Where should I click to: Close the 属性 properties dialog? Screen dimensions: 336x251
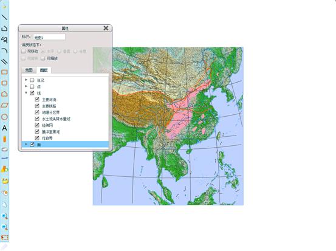(x=106, y=28)
